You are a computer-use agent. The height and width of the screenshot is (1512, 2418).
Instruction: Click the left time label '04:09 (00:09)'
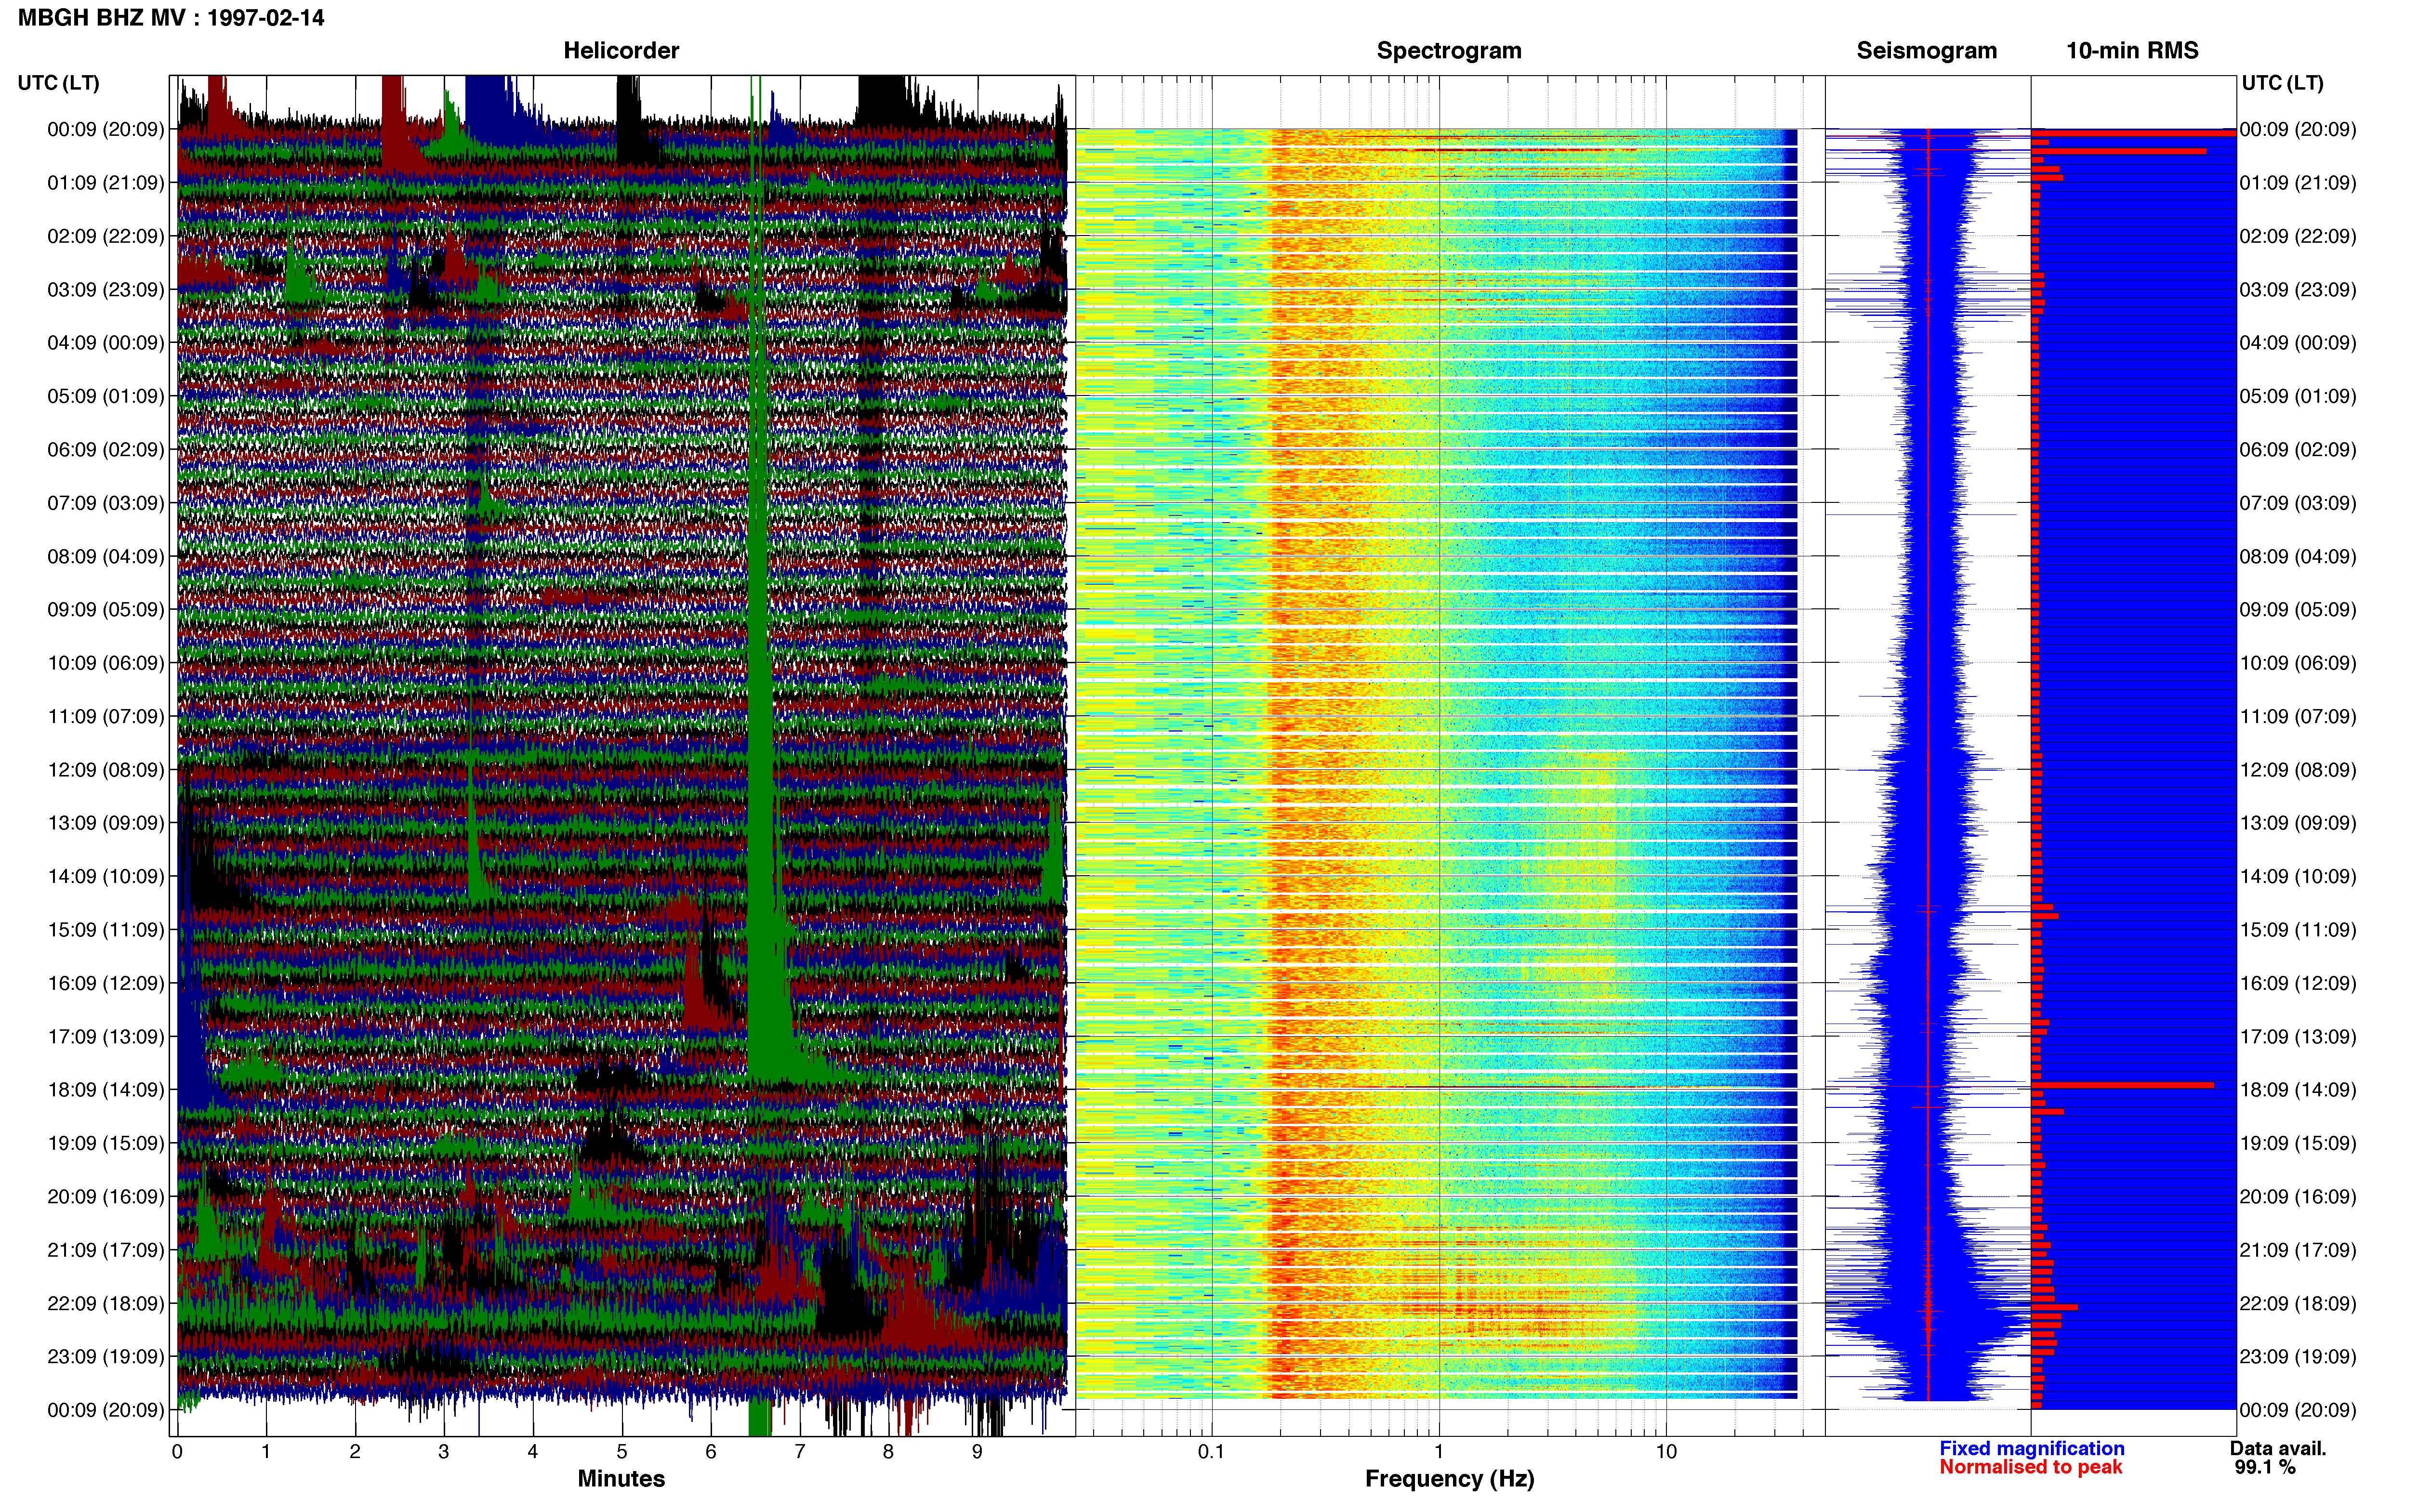pos(105,343)
